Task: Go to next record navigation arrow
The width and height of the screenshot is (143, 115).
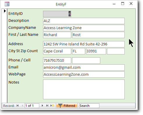Action: [x=42, y=106]
